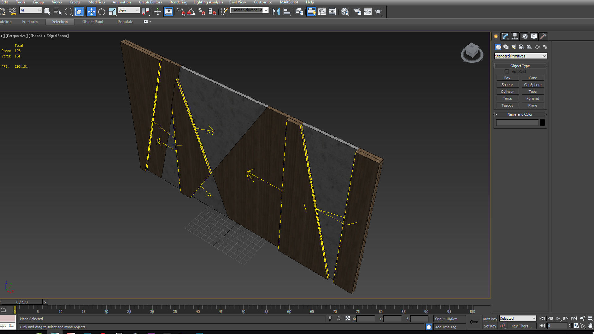This screenshot has height=334, width=594.
Task: Click the Render Production teapot
Action: [378, 12]
